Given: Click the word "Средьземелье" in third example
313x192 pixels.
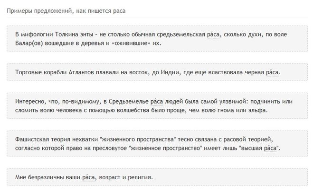Looking at the screenshot, I should [x=129, y=102].
